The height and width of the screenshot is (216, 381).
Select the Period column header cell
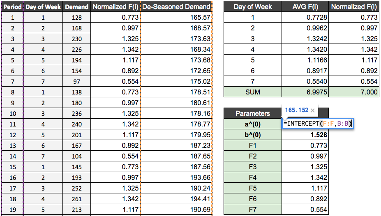12,7
